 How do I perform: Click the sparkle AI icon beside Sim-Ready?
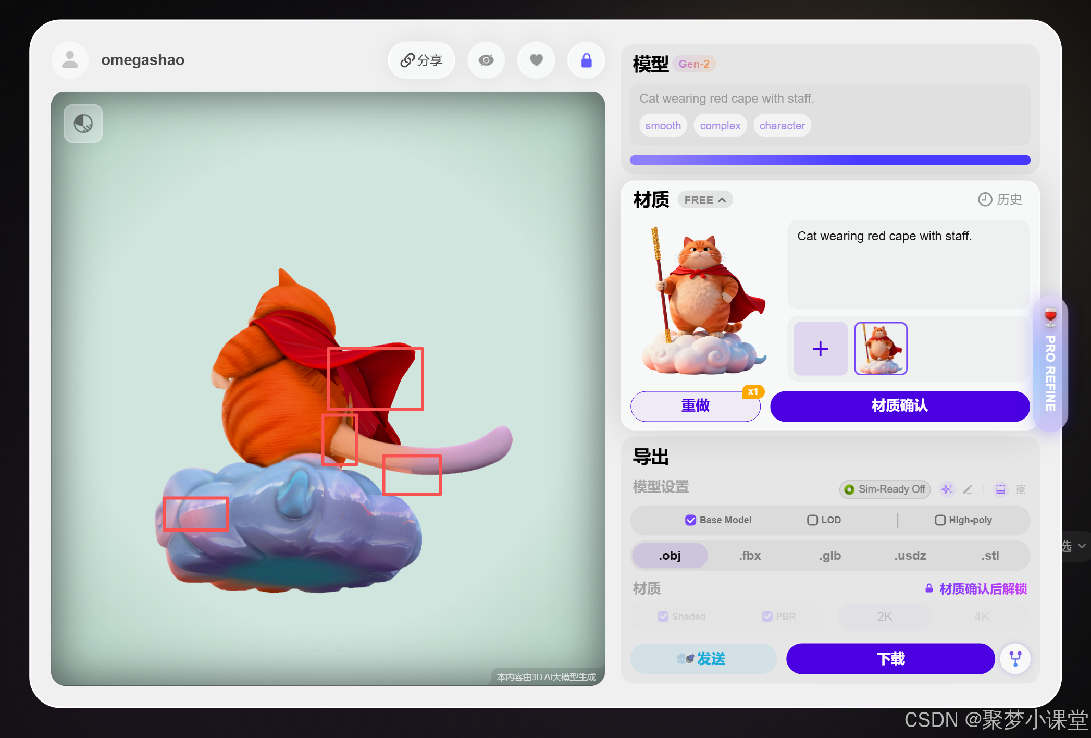tap(947, 489)
